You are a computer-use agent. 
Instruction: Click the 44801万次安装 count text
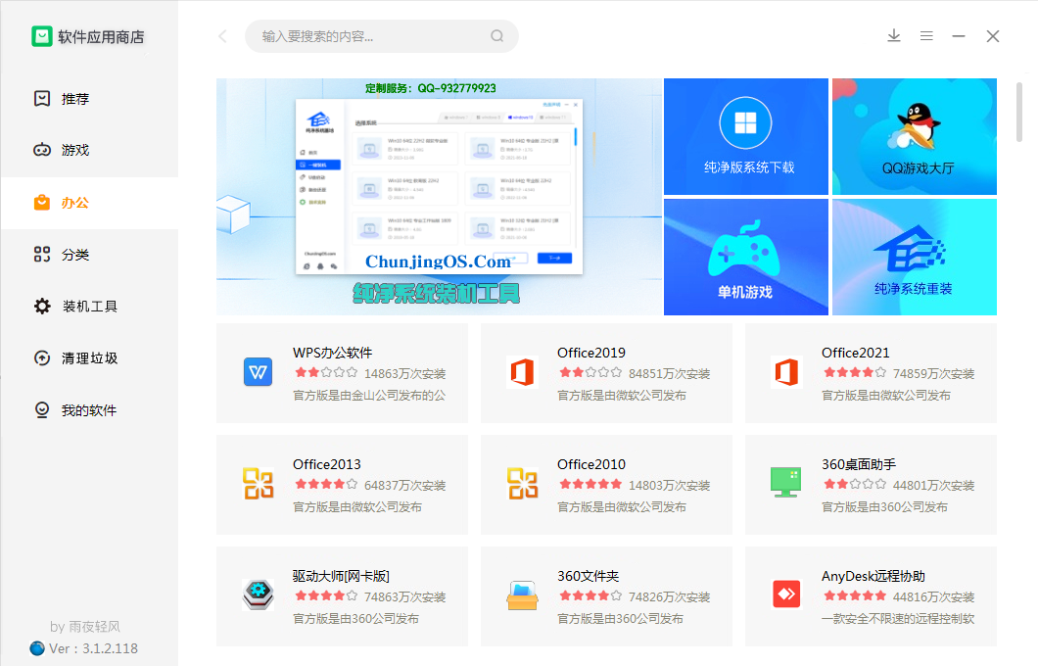click(933, 486)
